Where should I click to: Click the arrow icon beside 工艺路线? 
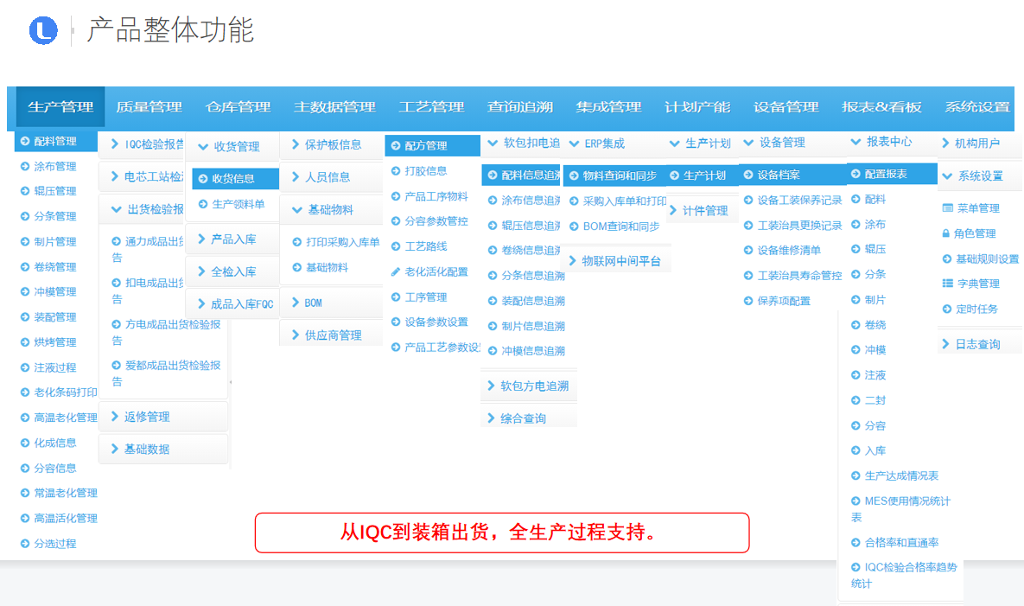click(x=396, y=246)
